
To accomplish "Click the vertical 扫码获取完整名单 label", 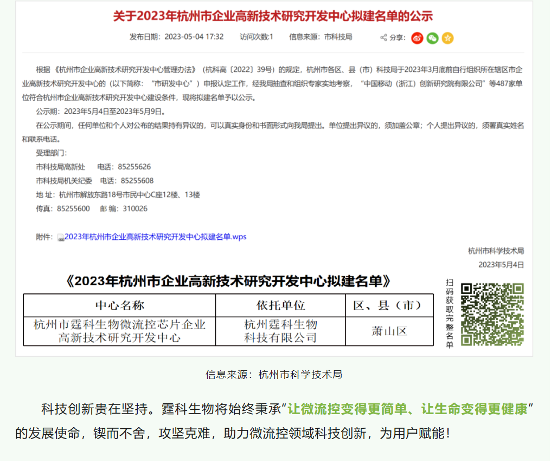I will click(x=450, y=314).
